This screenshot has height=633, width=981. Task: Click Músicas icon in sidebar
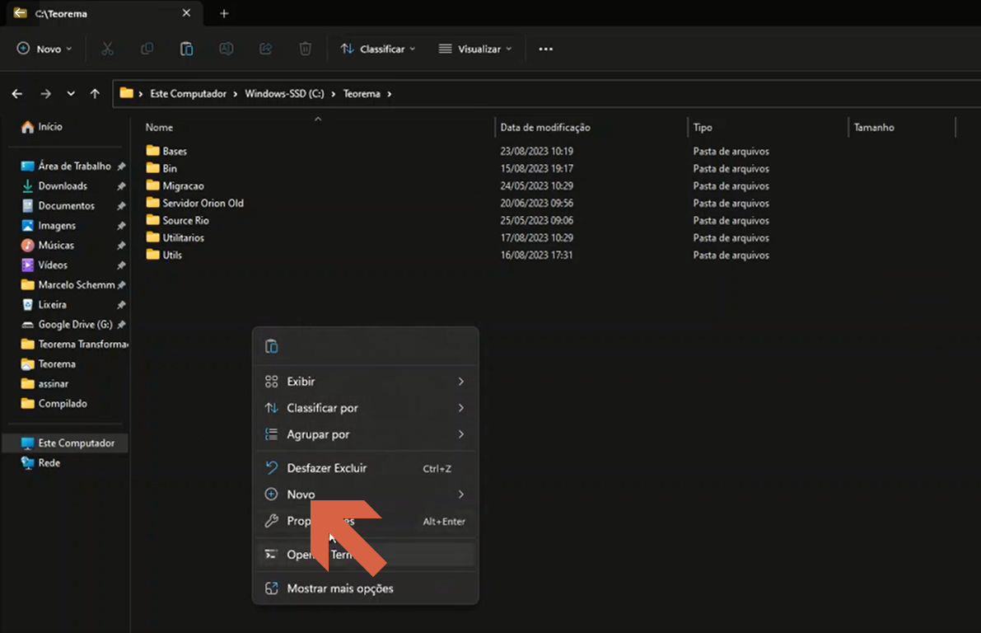tap(27, 245)
